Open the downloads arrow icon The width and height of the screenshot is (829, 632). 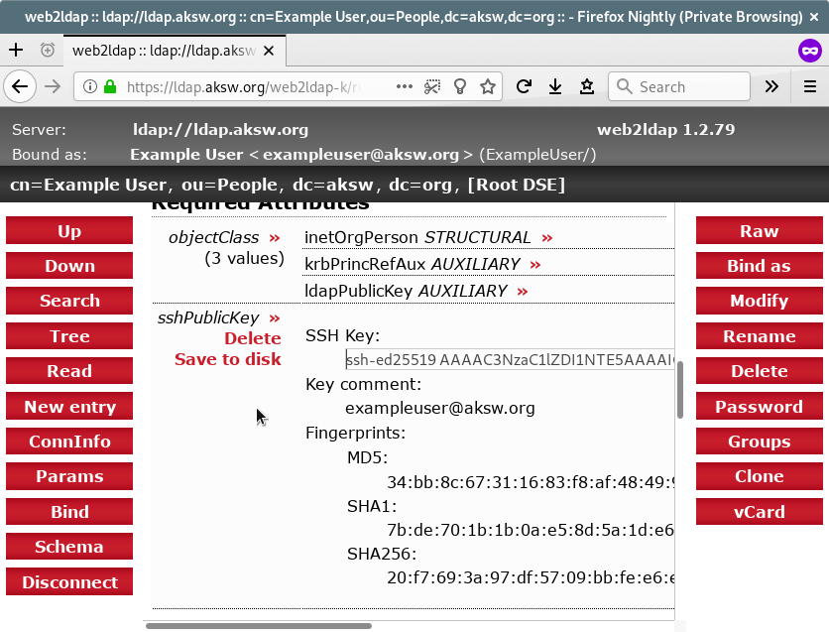[x=555, y=86]
